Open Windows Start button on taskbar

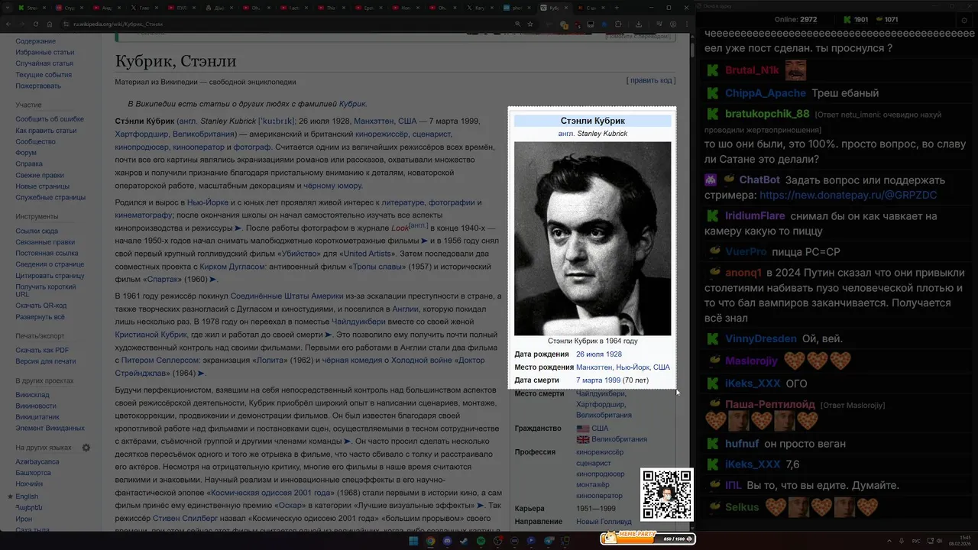pos(413,541)
